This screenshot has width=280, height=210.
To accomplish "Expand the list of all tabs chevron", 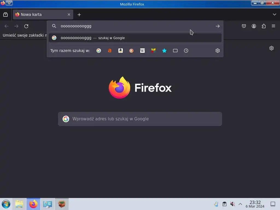I will coord(275,14).
